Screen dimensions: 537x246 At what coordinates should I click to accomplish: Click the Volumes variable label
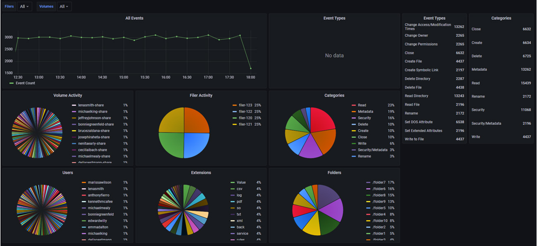46,7
